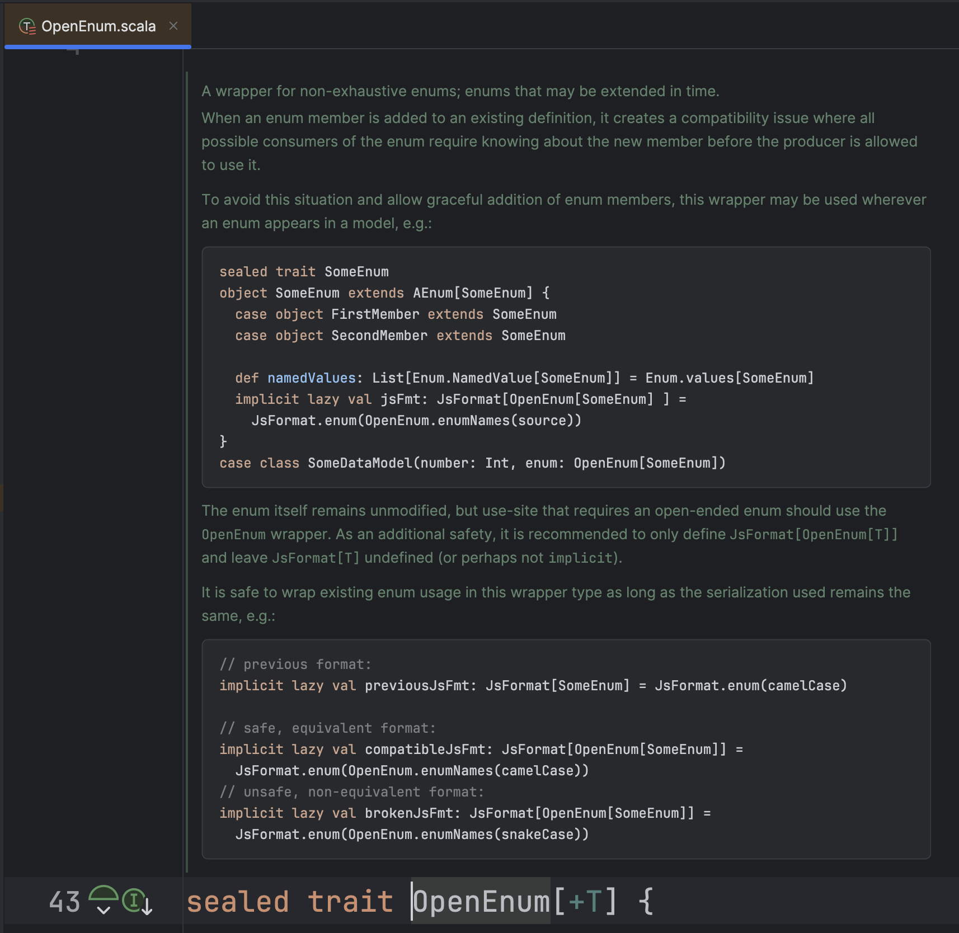The height and width of the screenshot is (933, 959).
Task: Click 'JsFormat[OpenEnum[T]]' inline code in doc
Action: [814, 534]
